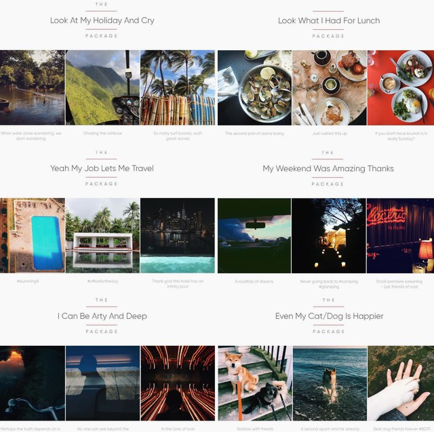Image resolution: width=434 pixels, height=432 pixels.
Task: Select the Shiba dogs on steps photo
Action: 255,383
